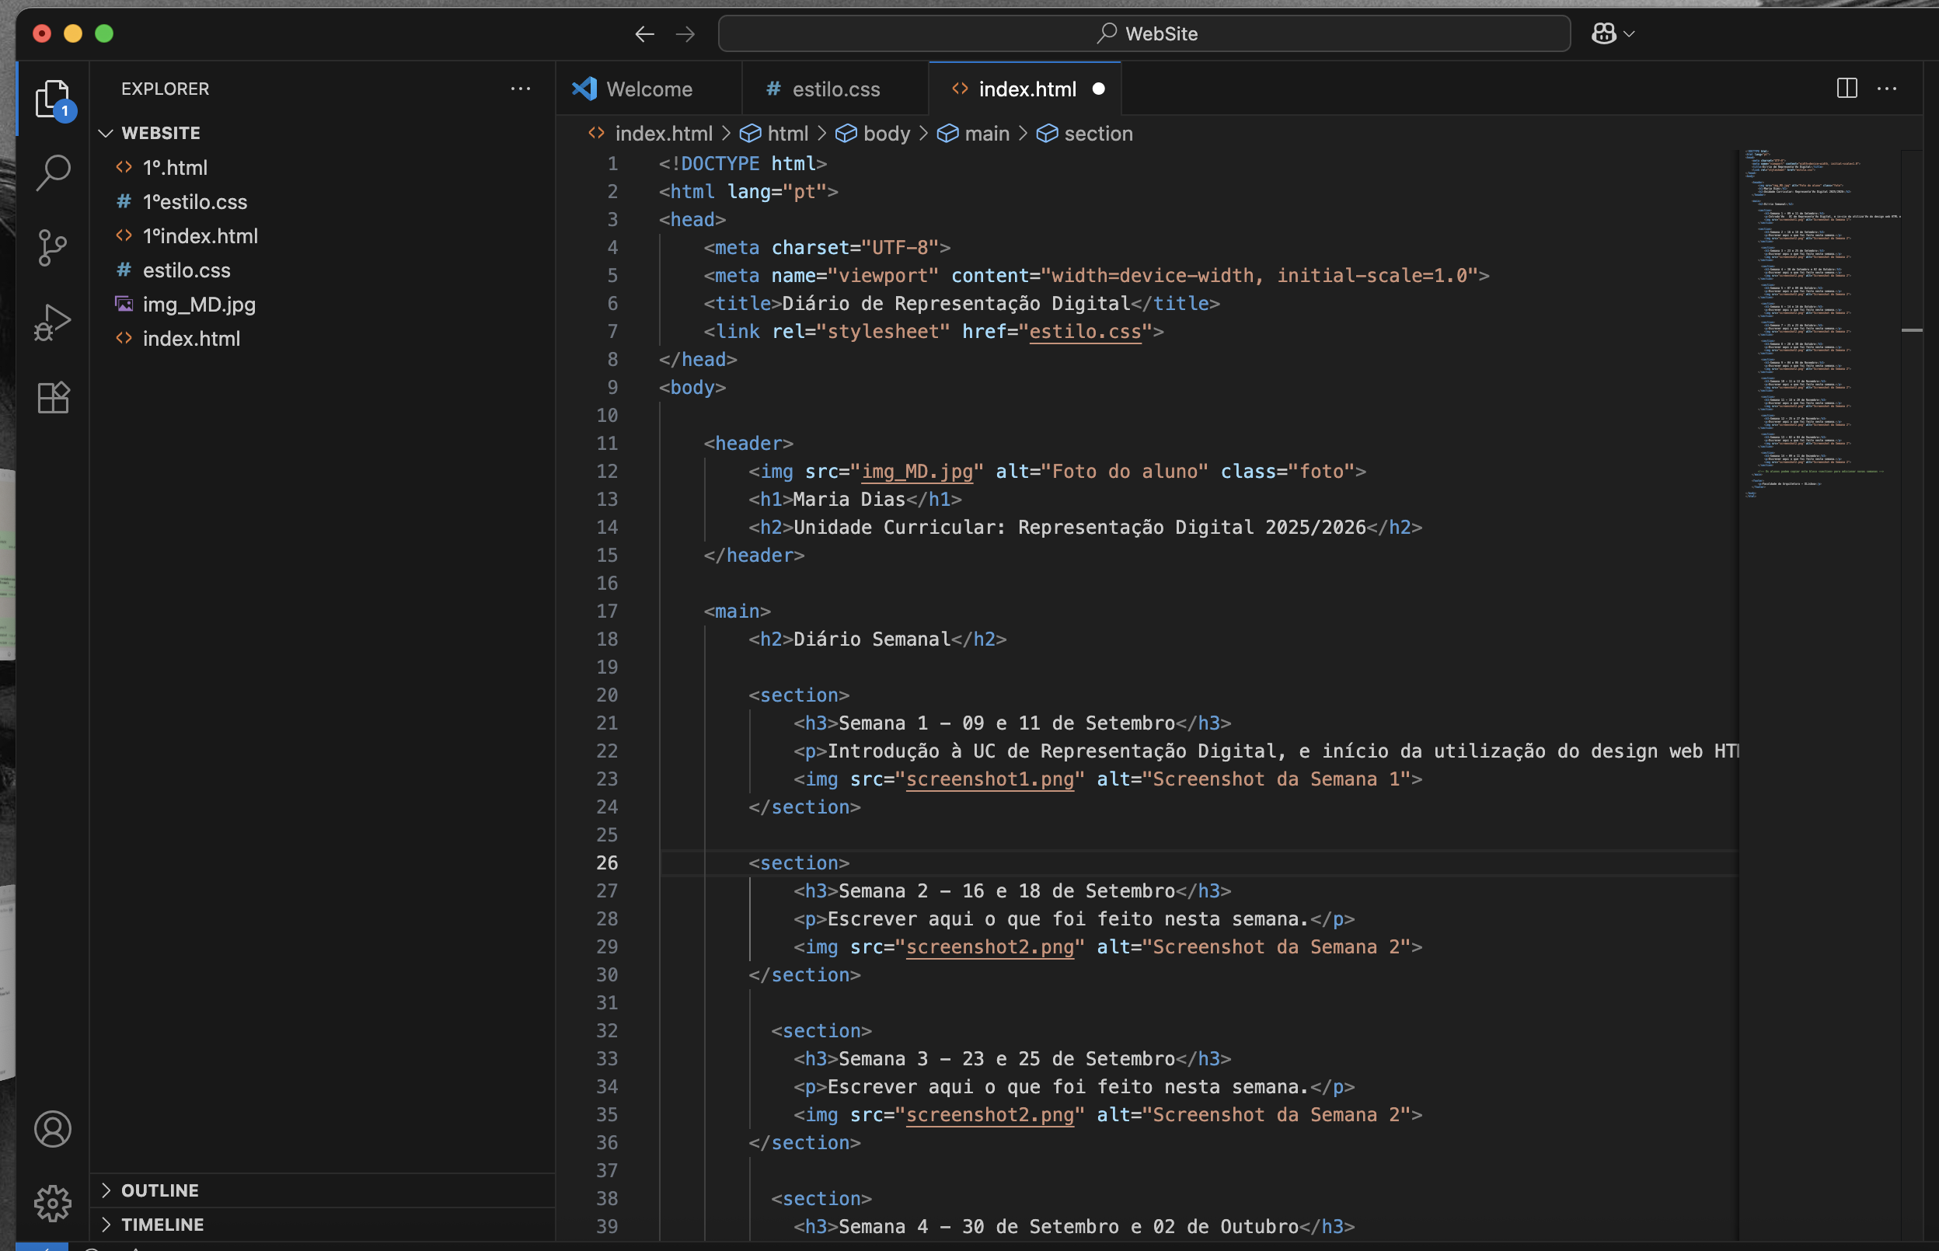Follow screenshot2.png link on line 29
This screenshot has height=1251, width=1939.
989,947
